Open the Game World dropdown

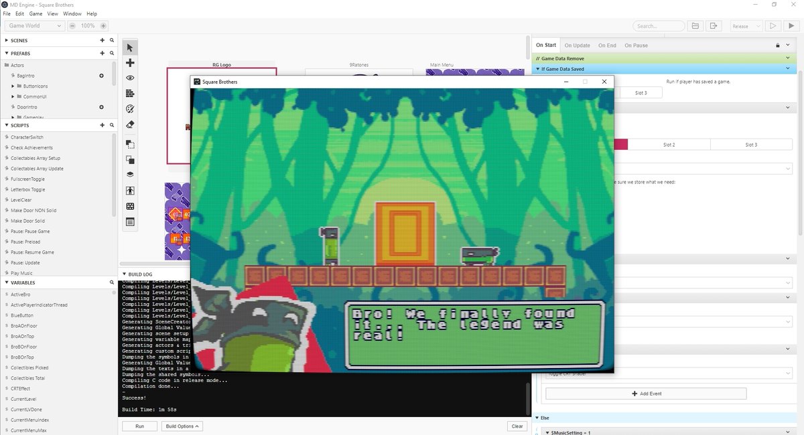33,25
